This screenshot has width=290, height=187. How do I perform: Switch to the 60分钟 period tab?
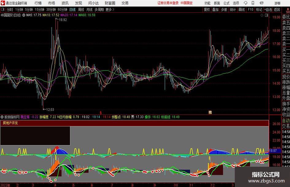[62, 10]
